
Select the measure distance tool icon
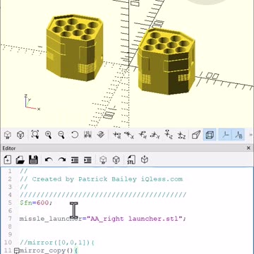point(87,135)
